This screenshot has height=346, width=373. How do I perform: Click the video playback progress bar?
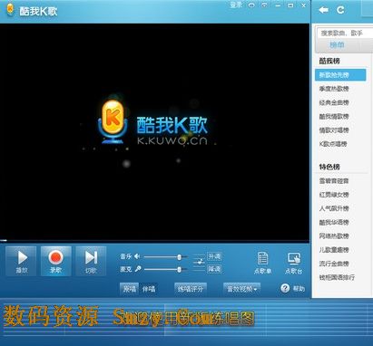click(x=154, y=241)
